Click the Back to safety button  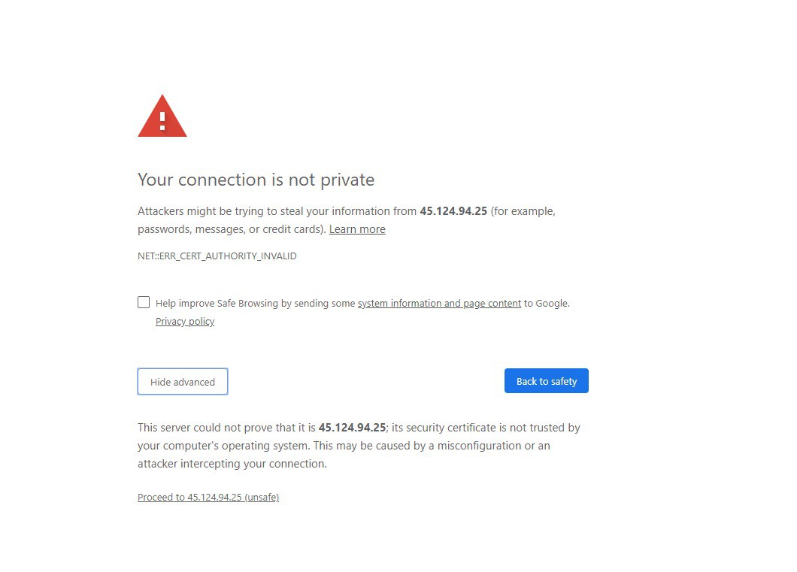coord(547,380)
